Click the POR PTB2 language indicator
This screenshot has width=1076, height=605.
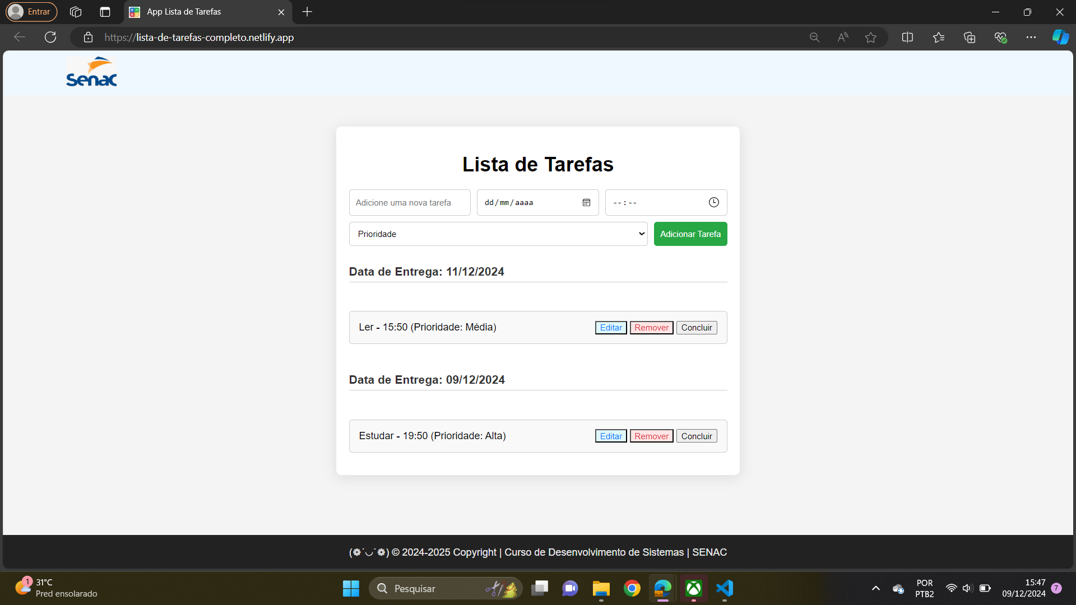(x=925, y=588)
